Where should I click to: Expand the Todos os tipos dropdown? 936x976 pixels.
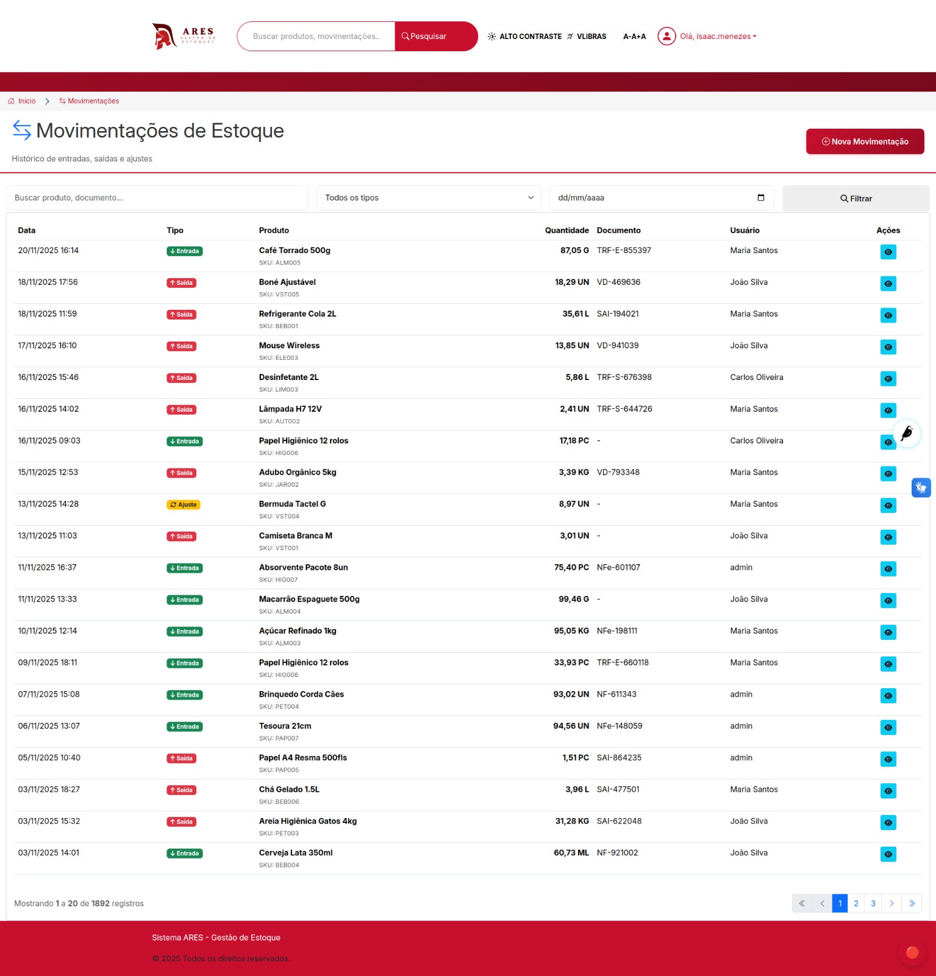[429, 198]
